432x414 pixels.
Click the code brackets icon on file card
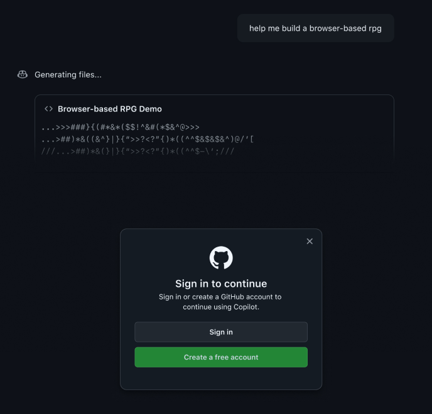click(48, 109)
